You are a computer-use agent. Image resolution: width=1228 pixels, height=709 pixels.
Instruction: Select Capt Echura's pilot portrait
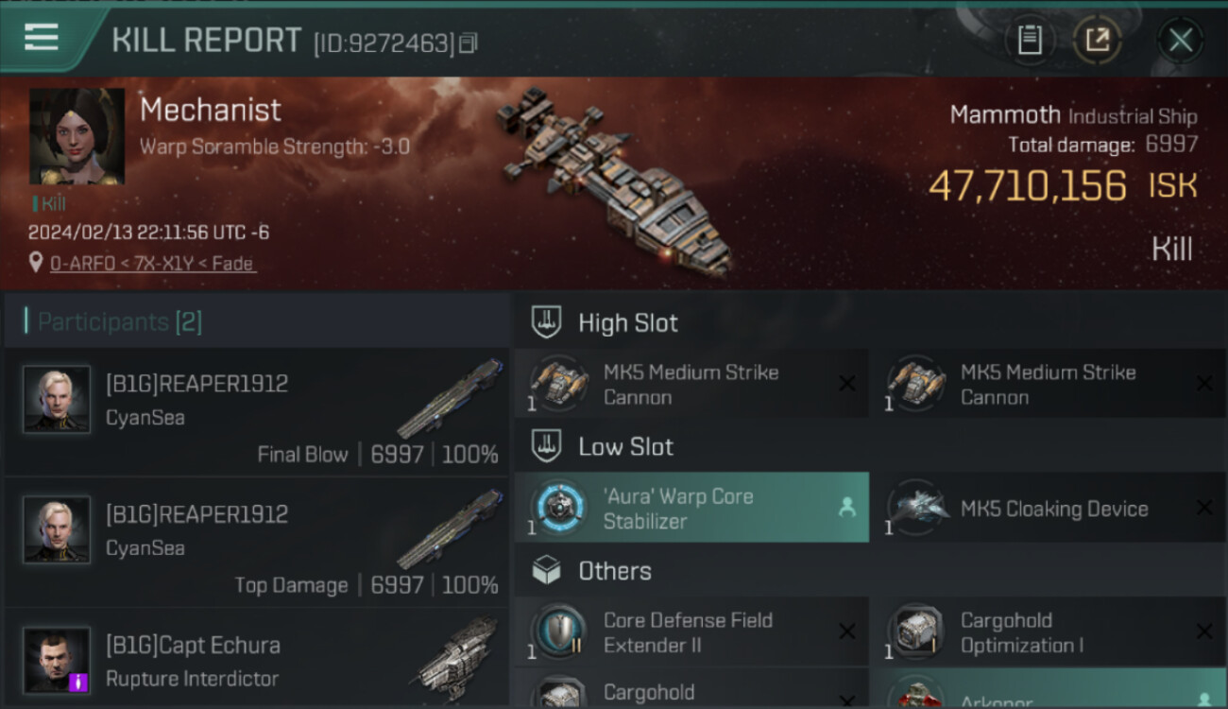click(x=57, y=660)
